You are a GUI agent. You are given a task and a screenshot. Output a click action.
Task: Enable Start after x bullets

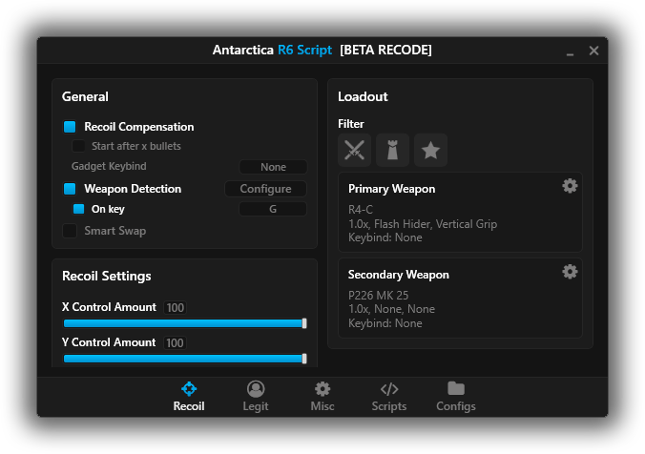[79, 147]
